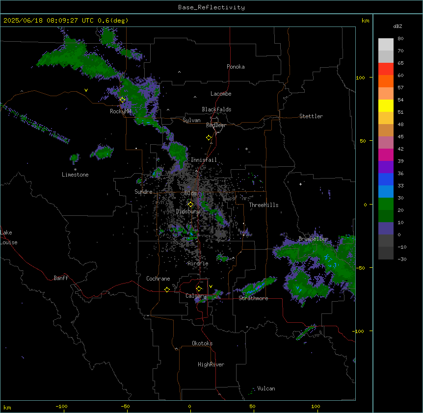The width and height of the screenshot is (423, 413).
Task: Select the Okotoks city label
Action: coord(202,343)
